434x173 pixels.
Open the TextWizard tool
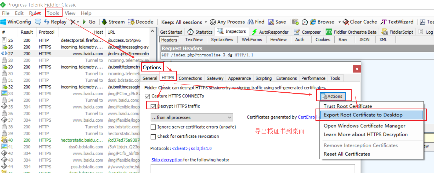point(397,22)
